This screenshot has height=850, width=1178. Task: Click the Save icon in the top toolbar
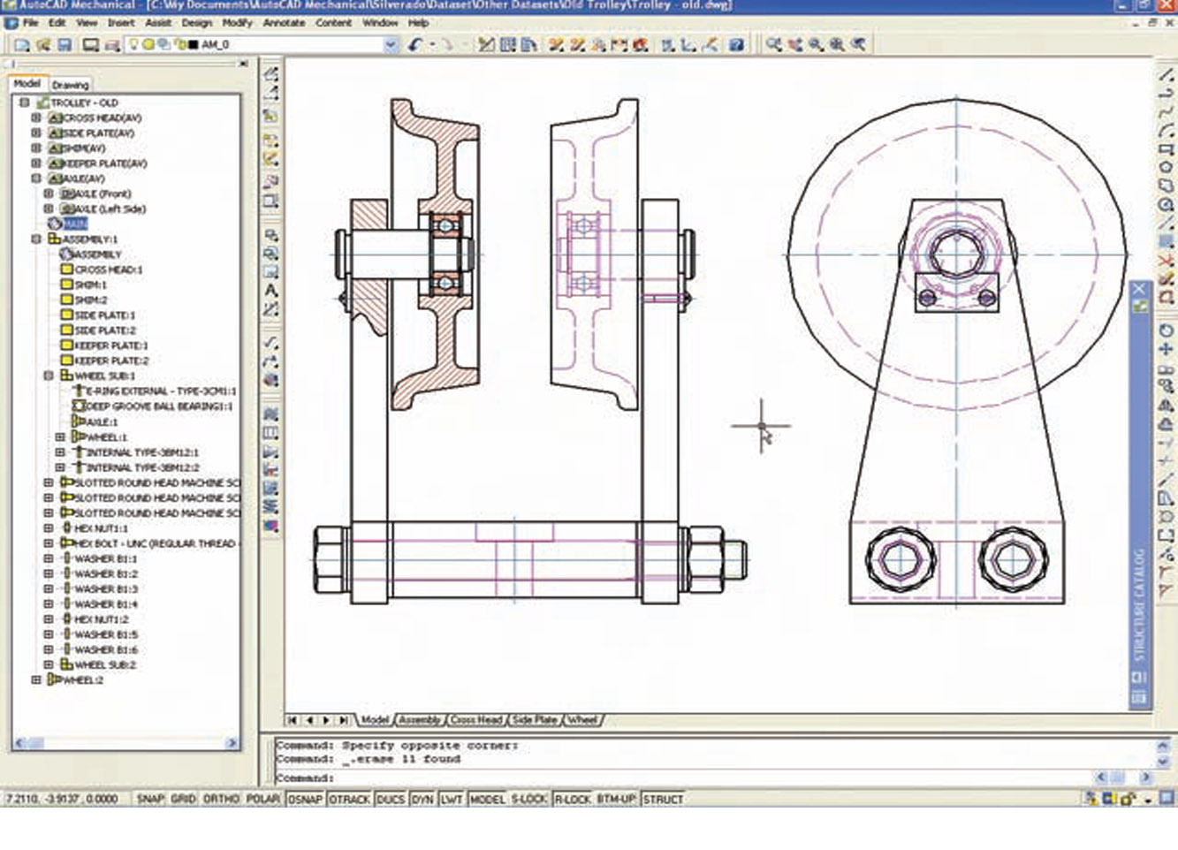(x=65, y=44)
